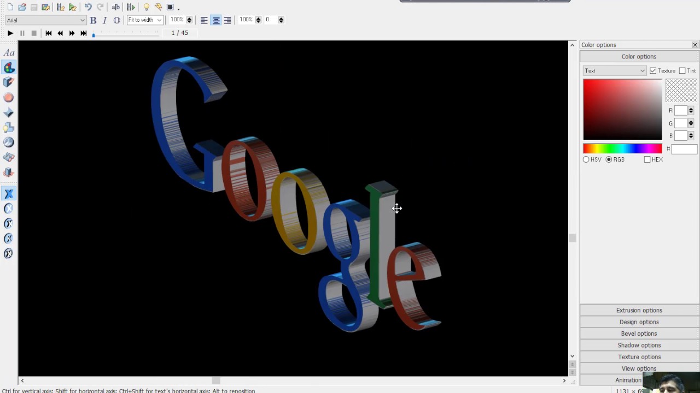Viewport: 700px width, 393px height.
Task: Click the hex color input field
Action: click(684, 149)
